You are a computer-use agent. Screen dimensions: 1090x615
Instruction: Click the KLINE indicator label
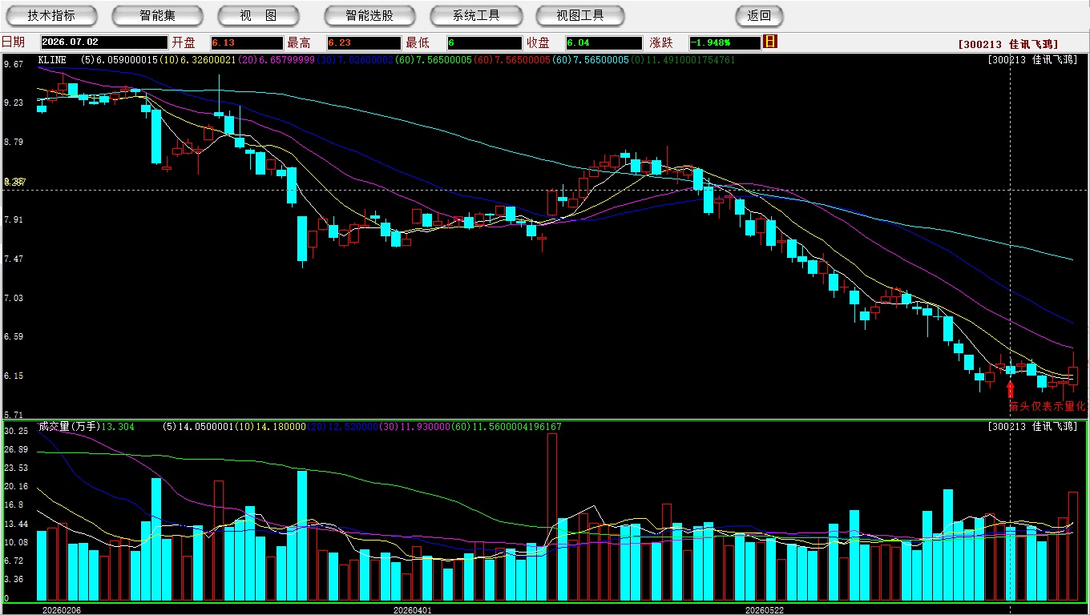[x=54, y=60]
